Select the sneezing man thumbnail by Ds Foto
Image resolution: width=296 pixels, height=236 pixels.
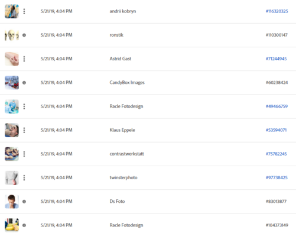click(x=12, y=202)
